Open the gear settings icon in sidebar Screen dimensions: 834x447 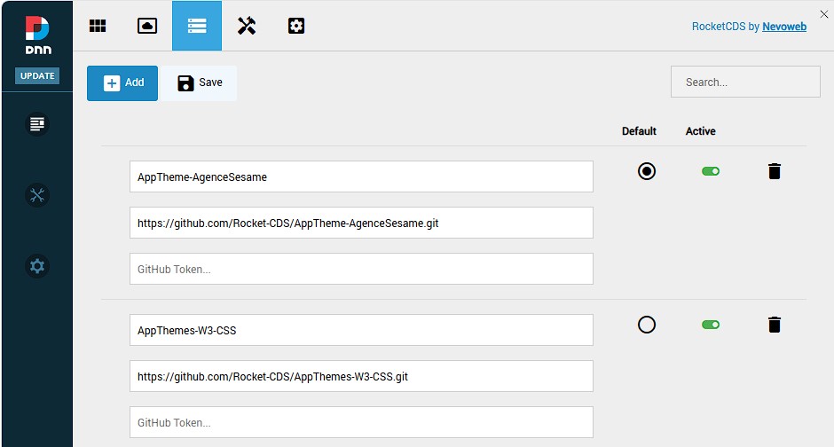coord(37,266)
